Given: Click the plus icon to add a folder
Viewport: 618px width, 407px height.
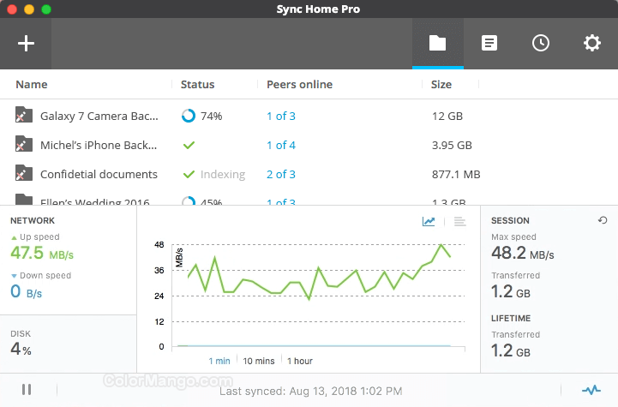Looking at the screenshot, I should 27,43.
